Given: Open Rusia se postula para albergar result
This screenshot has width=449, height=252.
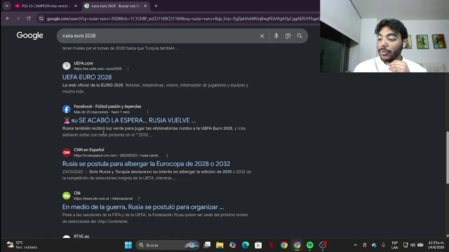Looking at the screenshot, I should 146,164.
